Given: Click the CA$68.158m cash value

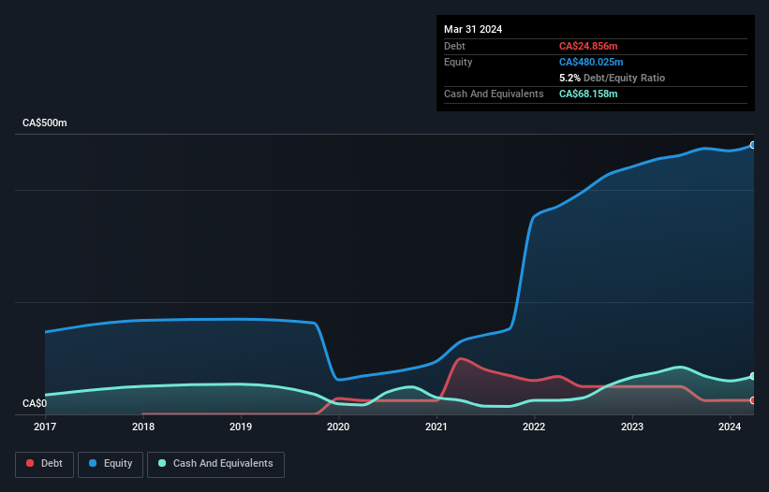Looking at the screenshot, I should 588,94.
